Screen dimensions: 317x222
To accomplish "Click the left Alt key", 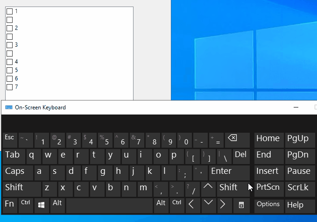I will (57, 205).
